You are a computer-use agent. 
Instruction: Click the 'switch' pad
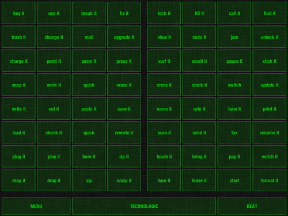click(234, 85)
